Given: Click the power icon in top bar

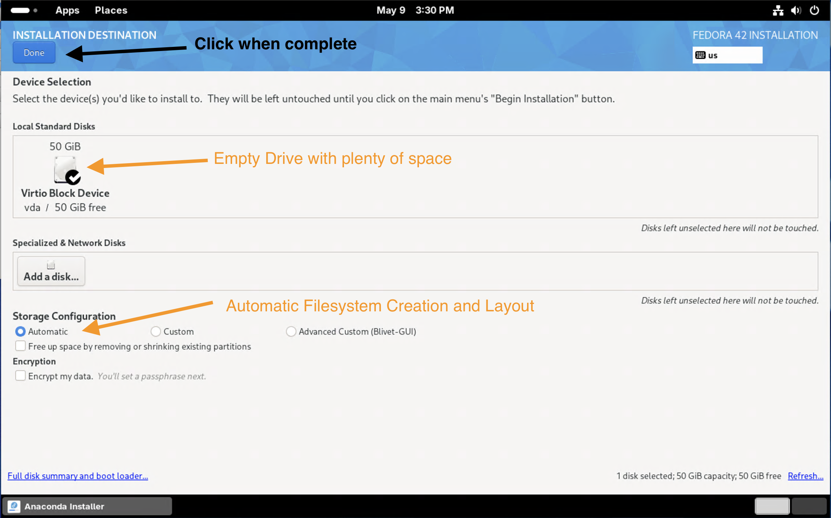Looking at the screenshot, I should coord(815,10).
